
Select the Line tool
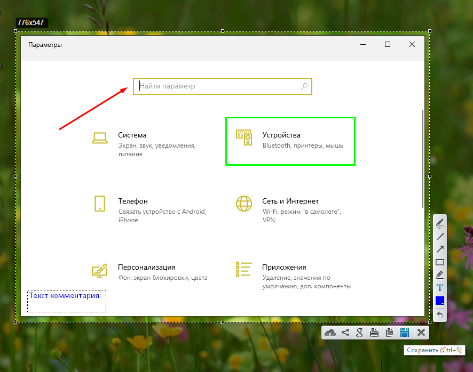(440, 236)
